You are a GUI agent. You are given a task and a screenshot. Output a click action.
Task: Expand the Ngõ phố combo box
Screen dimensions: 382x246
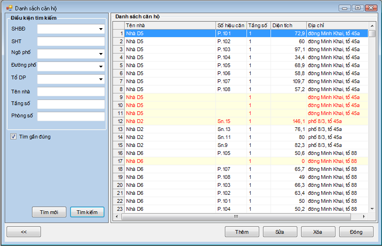coord(101,54)
